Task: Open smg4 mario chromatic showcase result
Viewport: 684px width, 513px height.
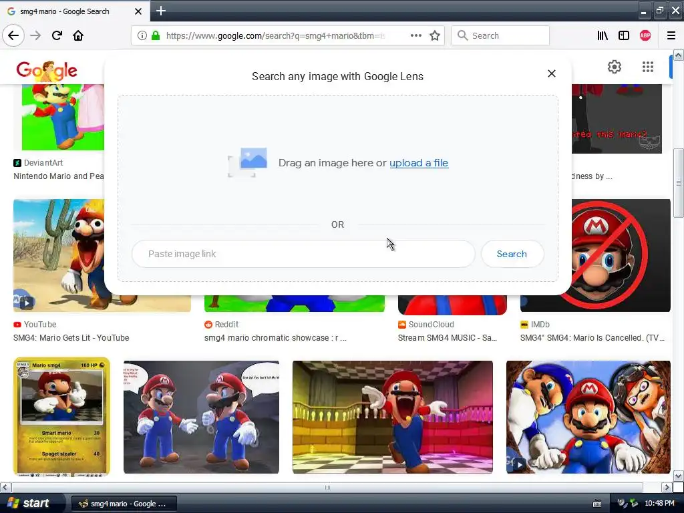Action: click(275, 337)
